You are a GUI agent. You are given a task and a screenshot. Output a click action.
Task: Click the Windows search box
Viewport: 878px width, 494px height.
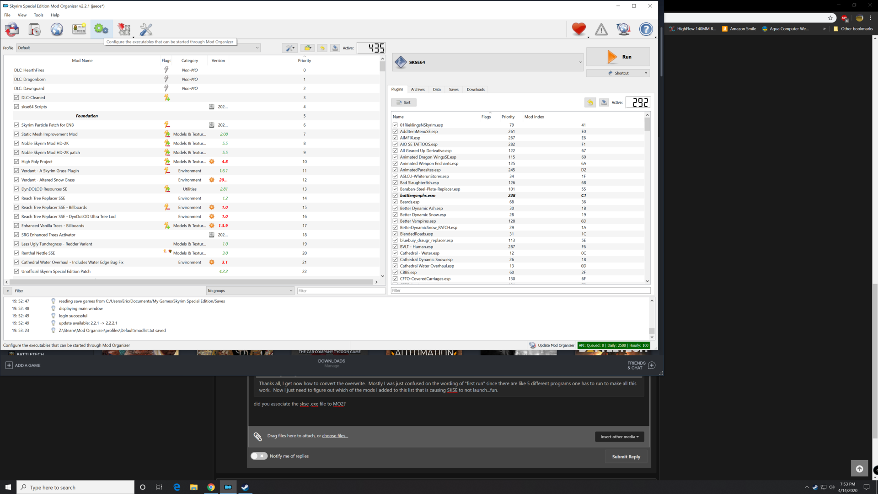pos(75,487)
